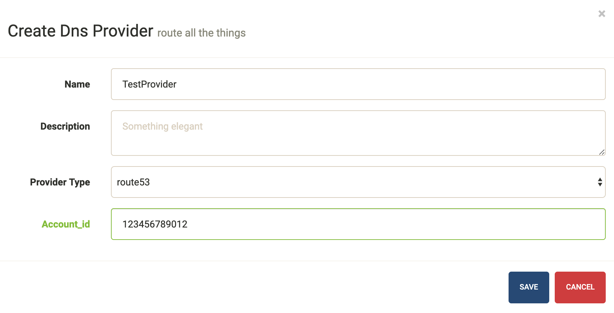Click the resize grip on Description box
Viewport: 614px width, 313px height.
pos(602,152)
